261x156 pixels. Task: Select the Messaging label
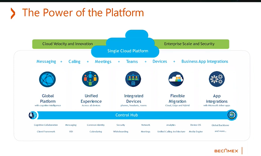46,61
